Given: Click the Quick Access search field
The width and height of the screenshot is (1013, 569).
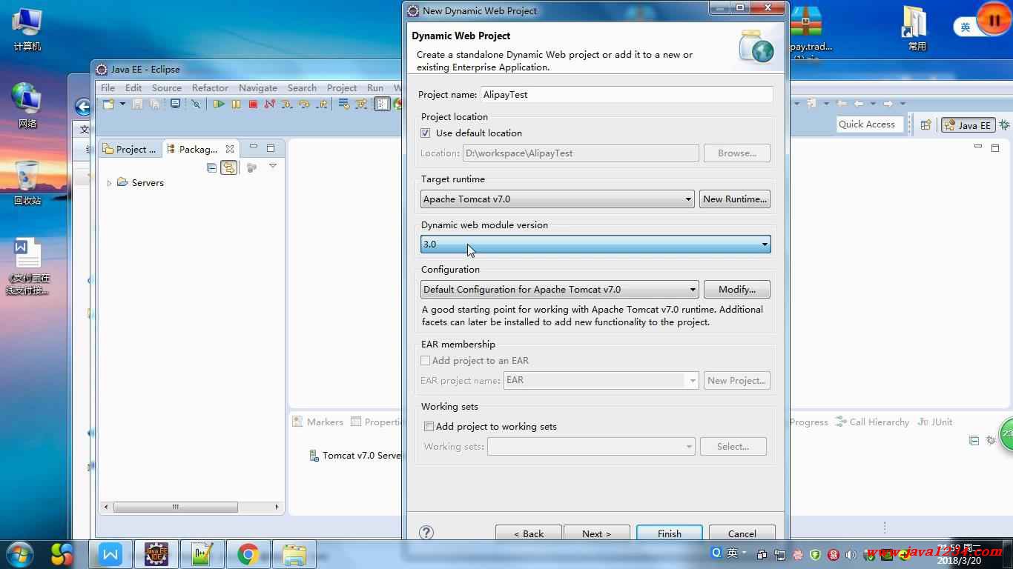Looking at the screenshot, I should pyautogui.click(x=869, y=124).
